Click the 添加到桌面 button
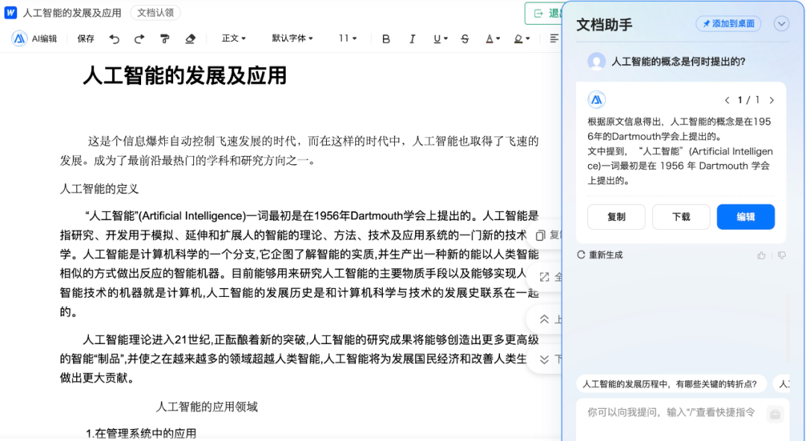Viewport: 806px width, 441px height. 726,23
